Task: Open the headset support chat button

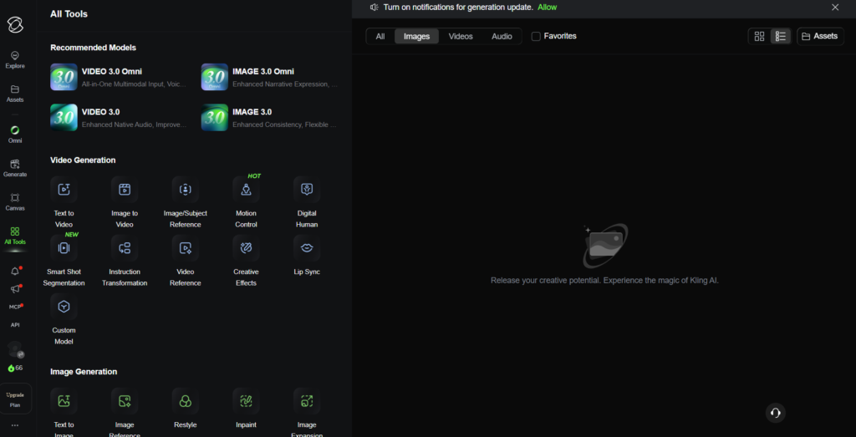Action: pos(775,413)
